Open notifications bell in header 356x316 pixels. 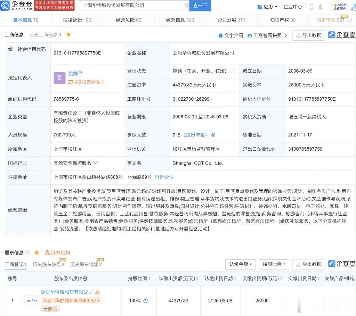pos(320,7)
